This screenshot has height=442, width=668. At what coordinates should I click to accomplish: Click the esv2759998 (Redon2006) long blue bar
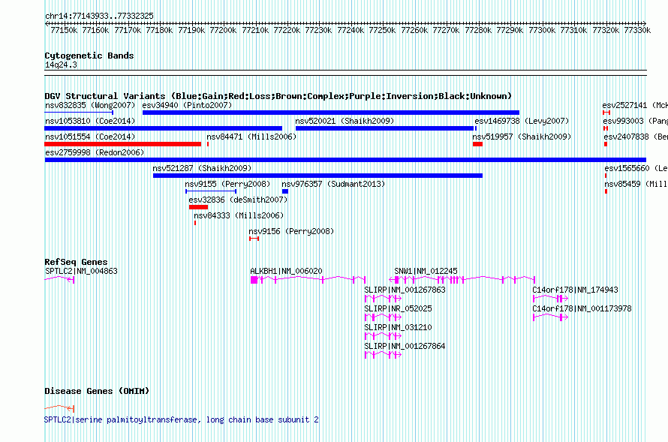click(x=345, y=160)
